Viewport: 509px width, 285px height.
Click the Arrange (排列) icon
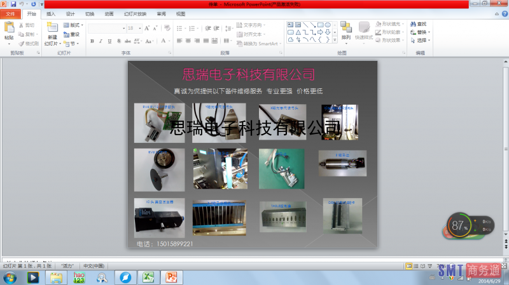pos(345,27)
